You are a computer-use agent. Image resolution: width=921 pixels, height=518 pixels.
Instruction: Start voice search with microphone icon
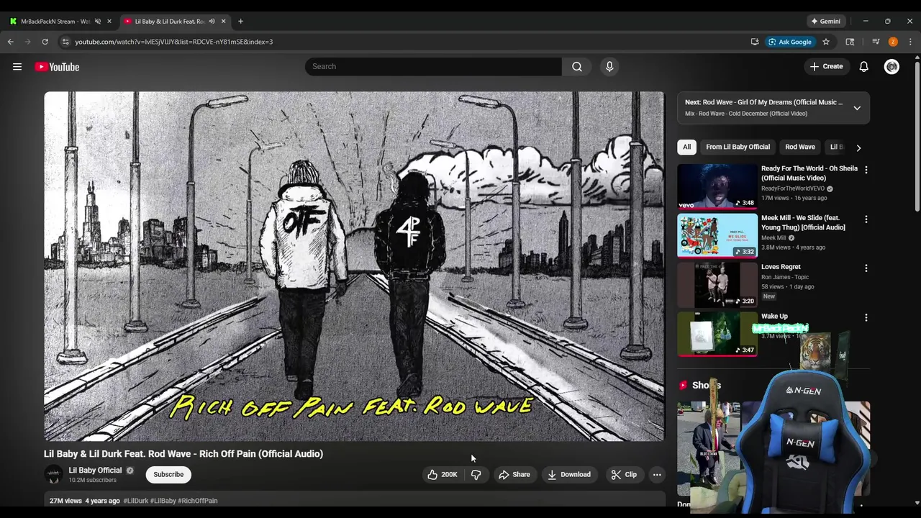coord(609,67)
